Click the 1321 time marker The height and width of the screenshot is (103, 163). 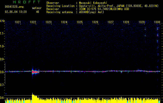pos(18,22)
